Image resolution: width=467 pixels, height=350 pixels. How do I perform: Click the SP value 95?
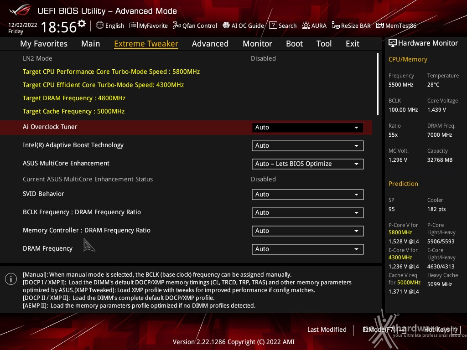pyautogui.click(x=392, y=209)
